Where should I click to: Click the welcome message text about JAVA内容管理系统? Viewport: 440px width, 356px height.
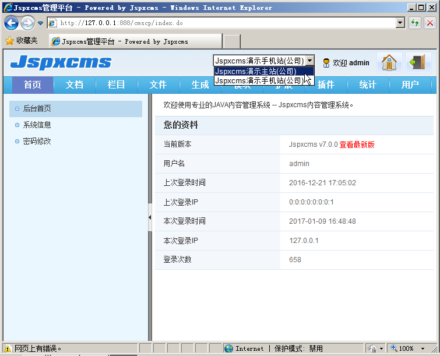258,105
